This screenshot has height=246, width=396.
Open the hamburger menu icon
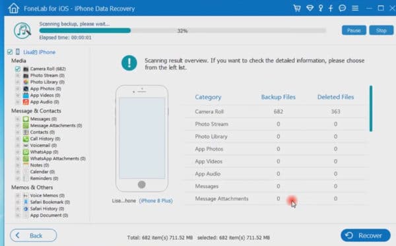tap(355, 8)
